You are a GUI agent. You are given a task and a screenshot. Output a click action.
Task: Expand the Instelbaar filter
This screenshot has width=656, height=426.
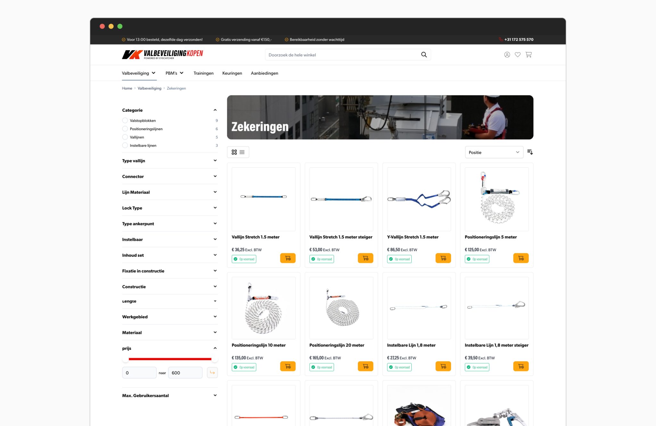pyautogui.click(x=170, y=239)
